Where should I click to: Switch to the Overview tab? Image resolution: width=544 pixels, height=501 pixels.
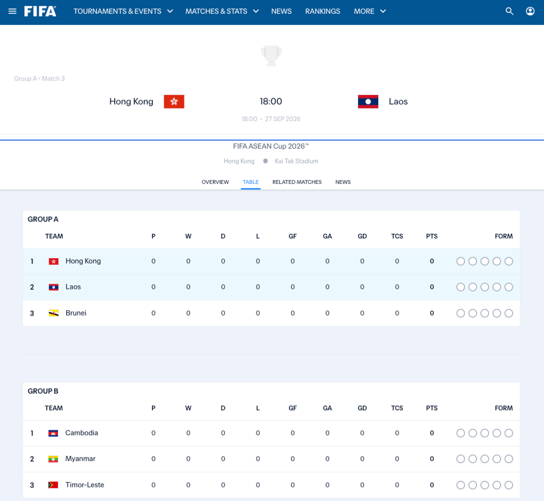click(215, 182)
